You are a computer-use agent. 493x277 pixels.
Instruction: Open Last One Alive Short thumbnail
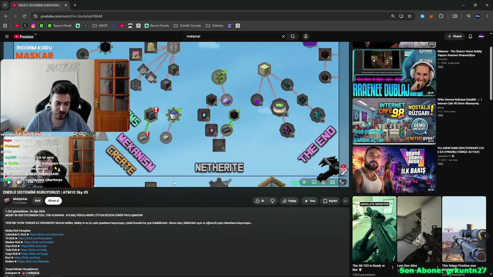(419, 229)
